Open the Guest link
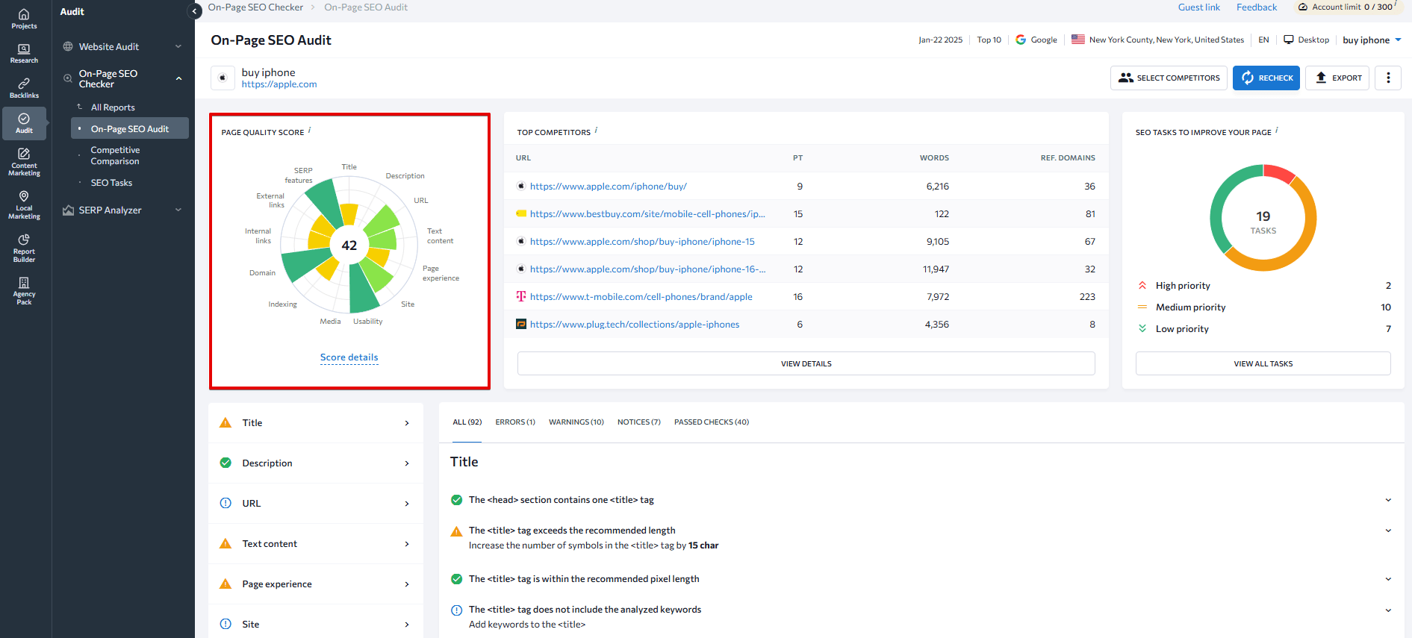Viewport: 1412px width, 638px height. [1199, 7]
